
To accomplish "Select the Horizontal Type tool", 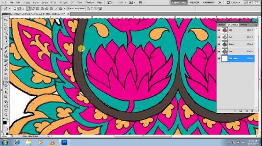I will [x=6, y=88].
